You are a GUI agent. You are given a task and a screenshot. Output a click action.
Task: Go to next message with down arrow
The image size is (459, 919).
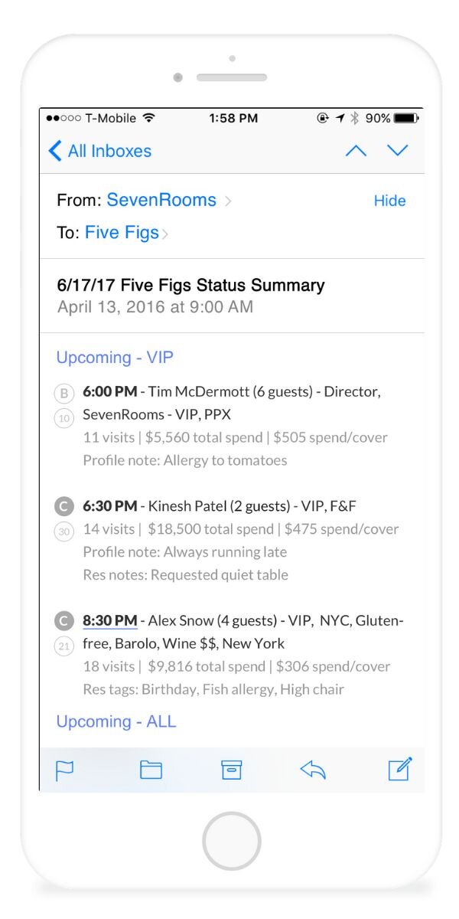coord(398,150)
